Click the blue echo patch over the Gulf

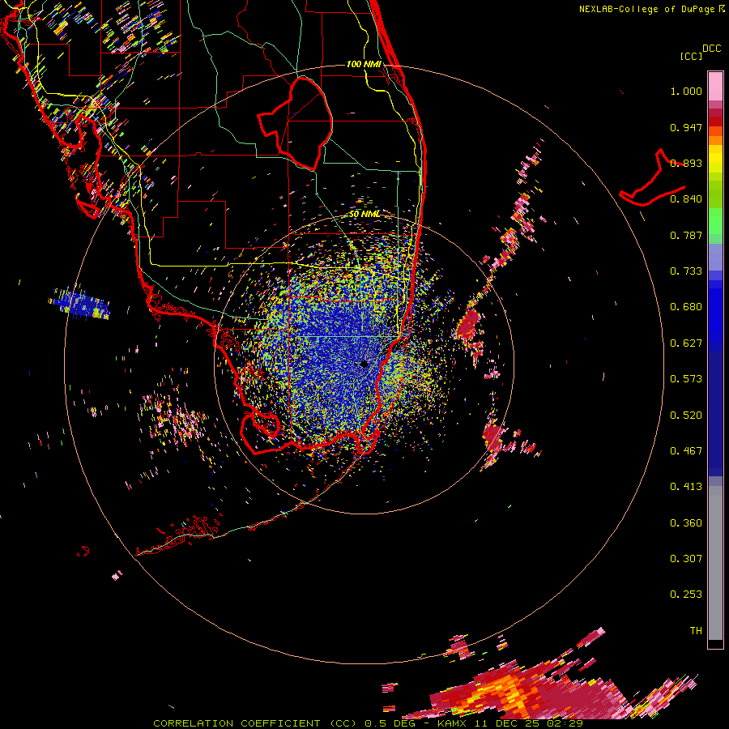tap(79, 303)
